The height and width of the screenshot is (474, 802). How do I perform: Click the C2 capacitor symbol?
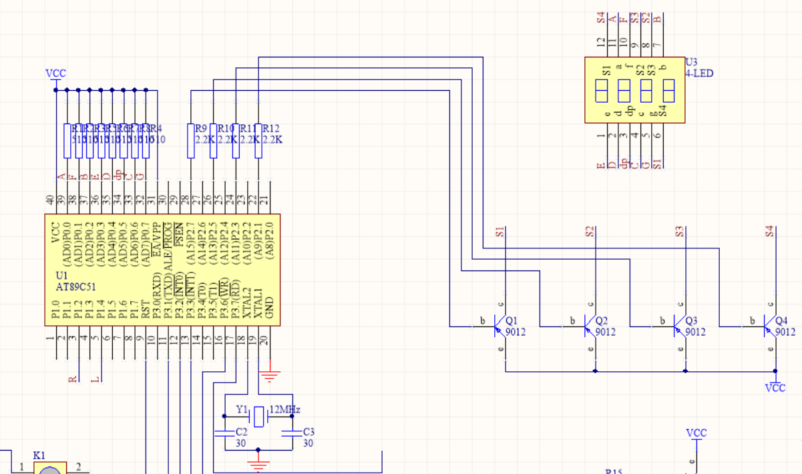tap(224, 433)
